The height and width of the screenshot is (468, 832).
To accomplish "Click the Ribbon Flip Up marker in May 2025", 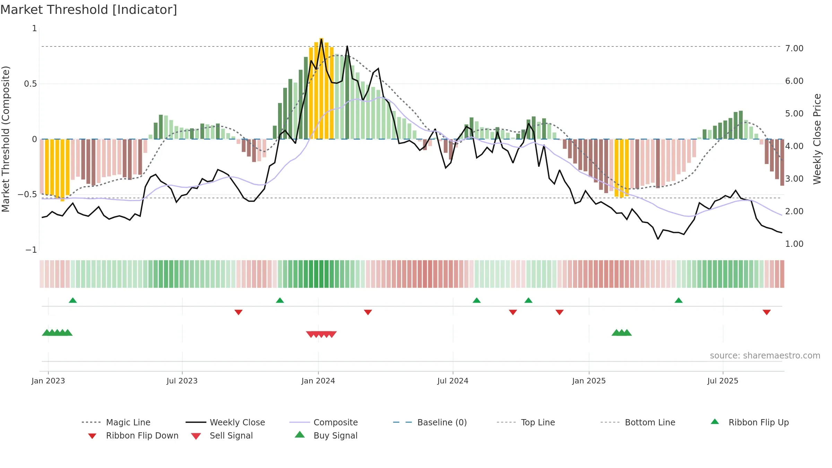I will tap(679, 300).
